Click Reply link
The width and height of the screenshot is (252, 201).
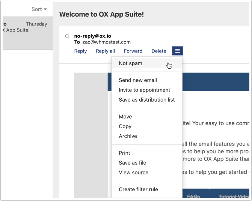[80, 51]
